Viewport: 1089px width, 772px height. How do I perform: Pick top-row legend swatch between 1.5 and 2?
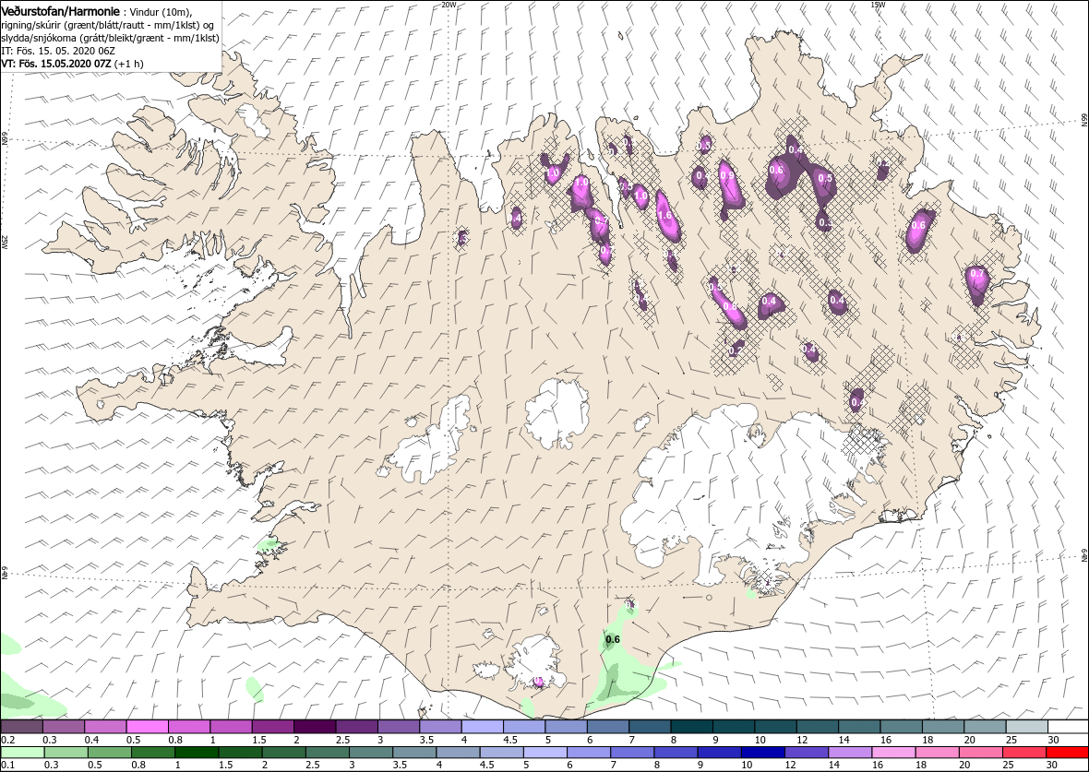pos(273,726)
